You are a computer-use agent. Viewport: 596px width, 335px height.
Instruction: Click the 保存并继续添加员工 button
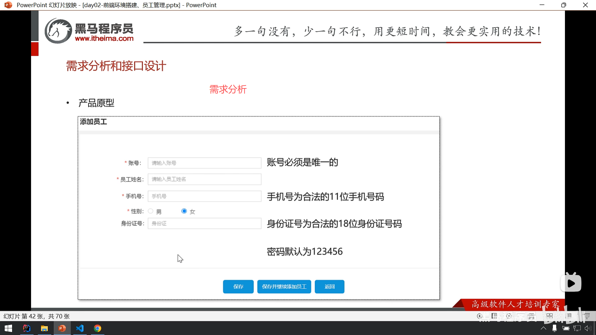pyautogui.click(x=284, y=287)
